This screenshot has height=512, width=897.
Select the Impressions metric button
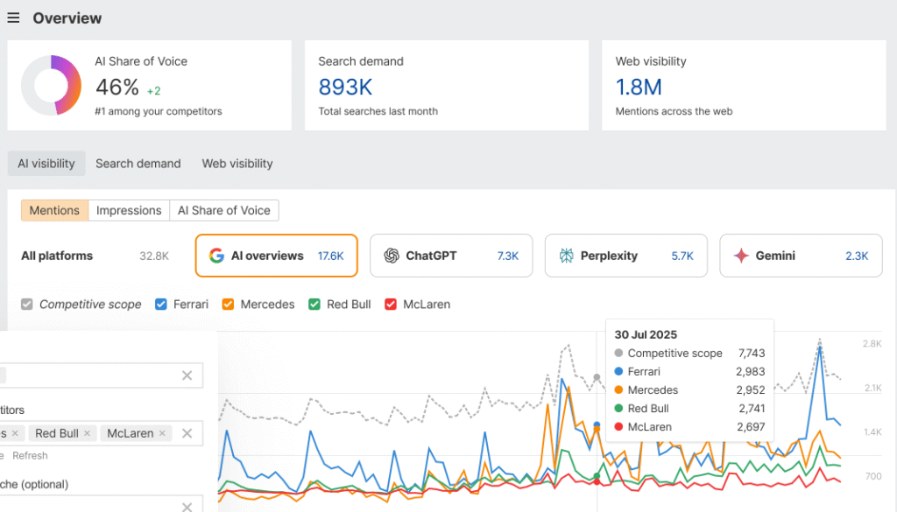(x=129, y=210)
